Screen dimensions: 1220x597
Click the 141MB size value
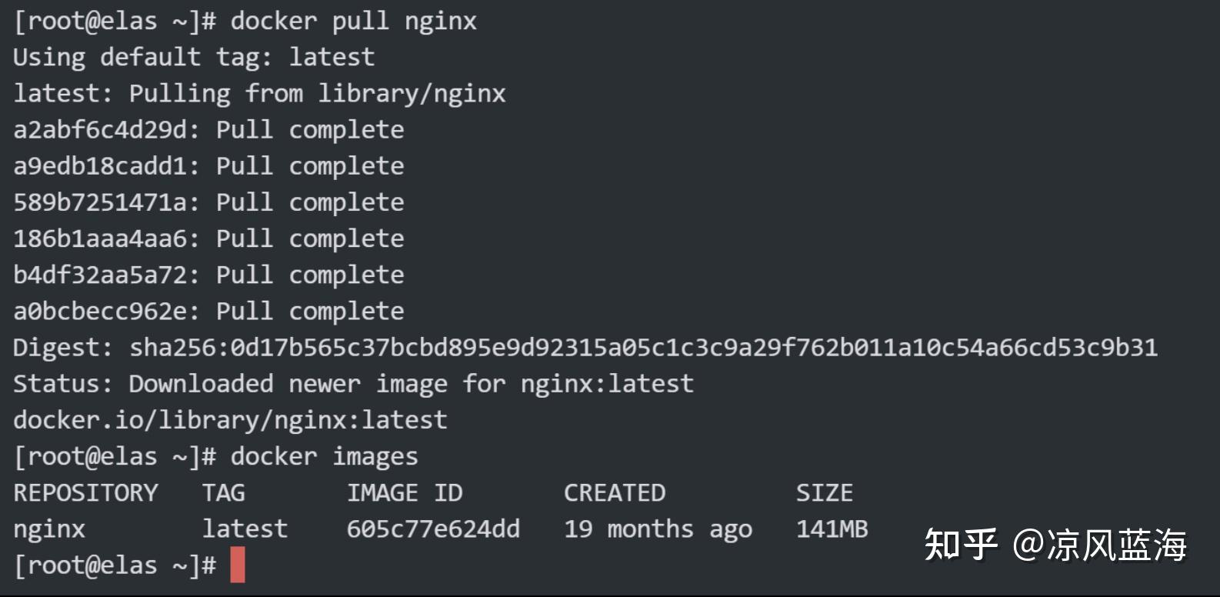pos(832,529)
